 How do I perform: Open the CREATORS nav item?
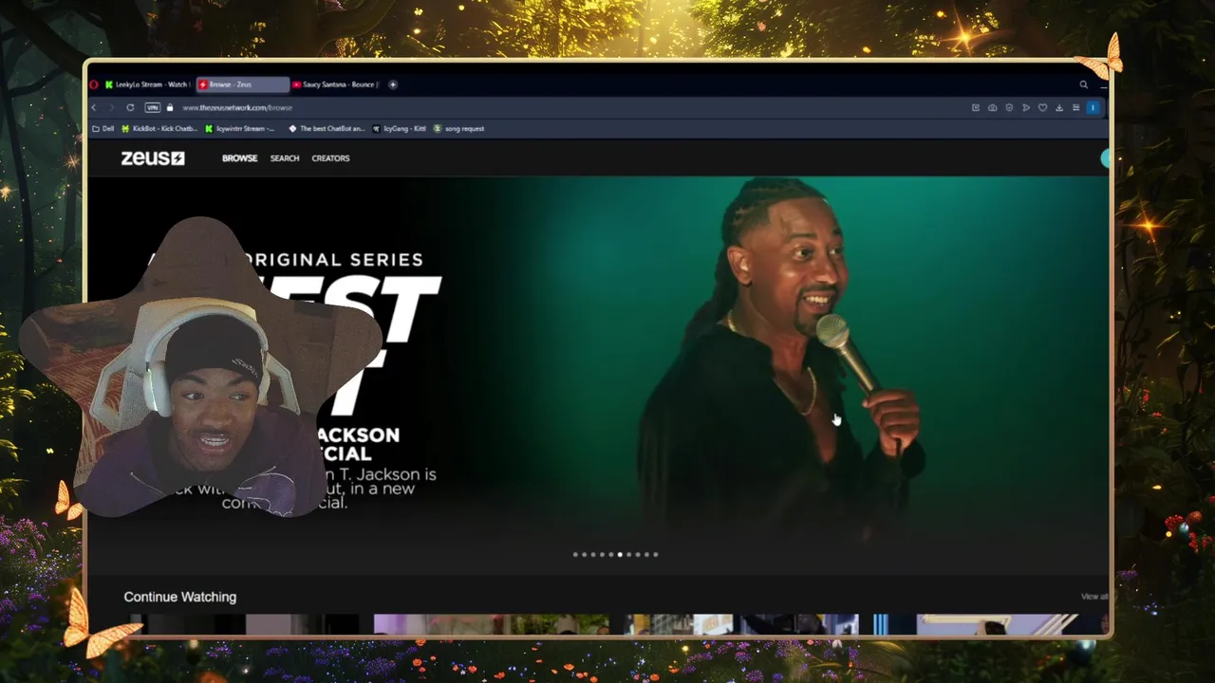pos(330,158)
